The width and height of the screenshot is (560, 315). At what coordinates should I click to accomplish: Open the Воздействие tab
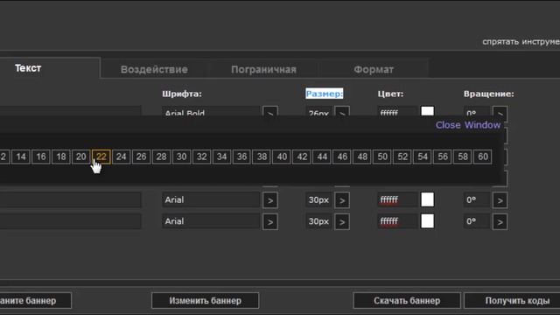pos(154,69)
